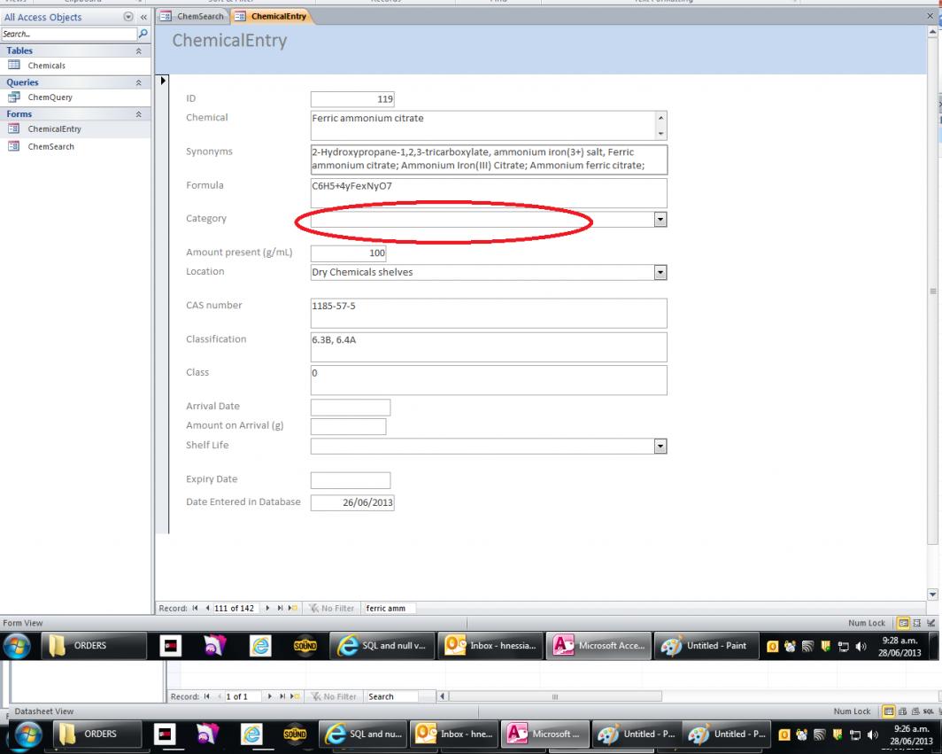Screen dimensions: 942x754
Task: Click the ID field showing 119
Action: 352,99
